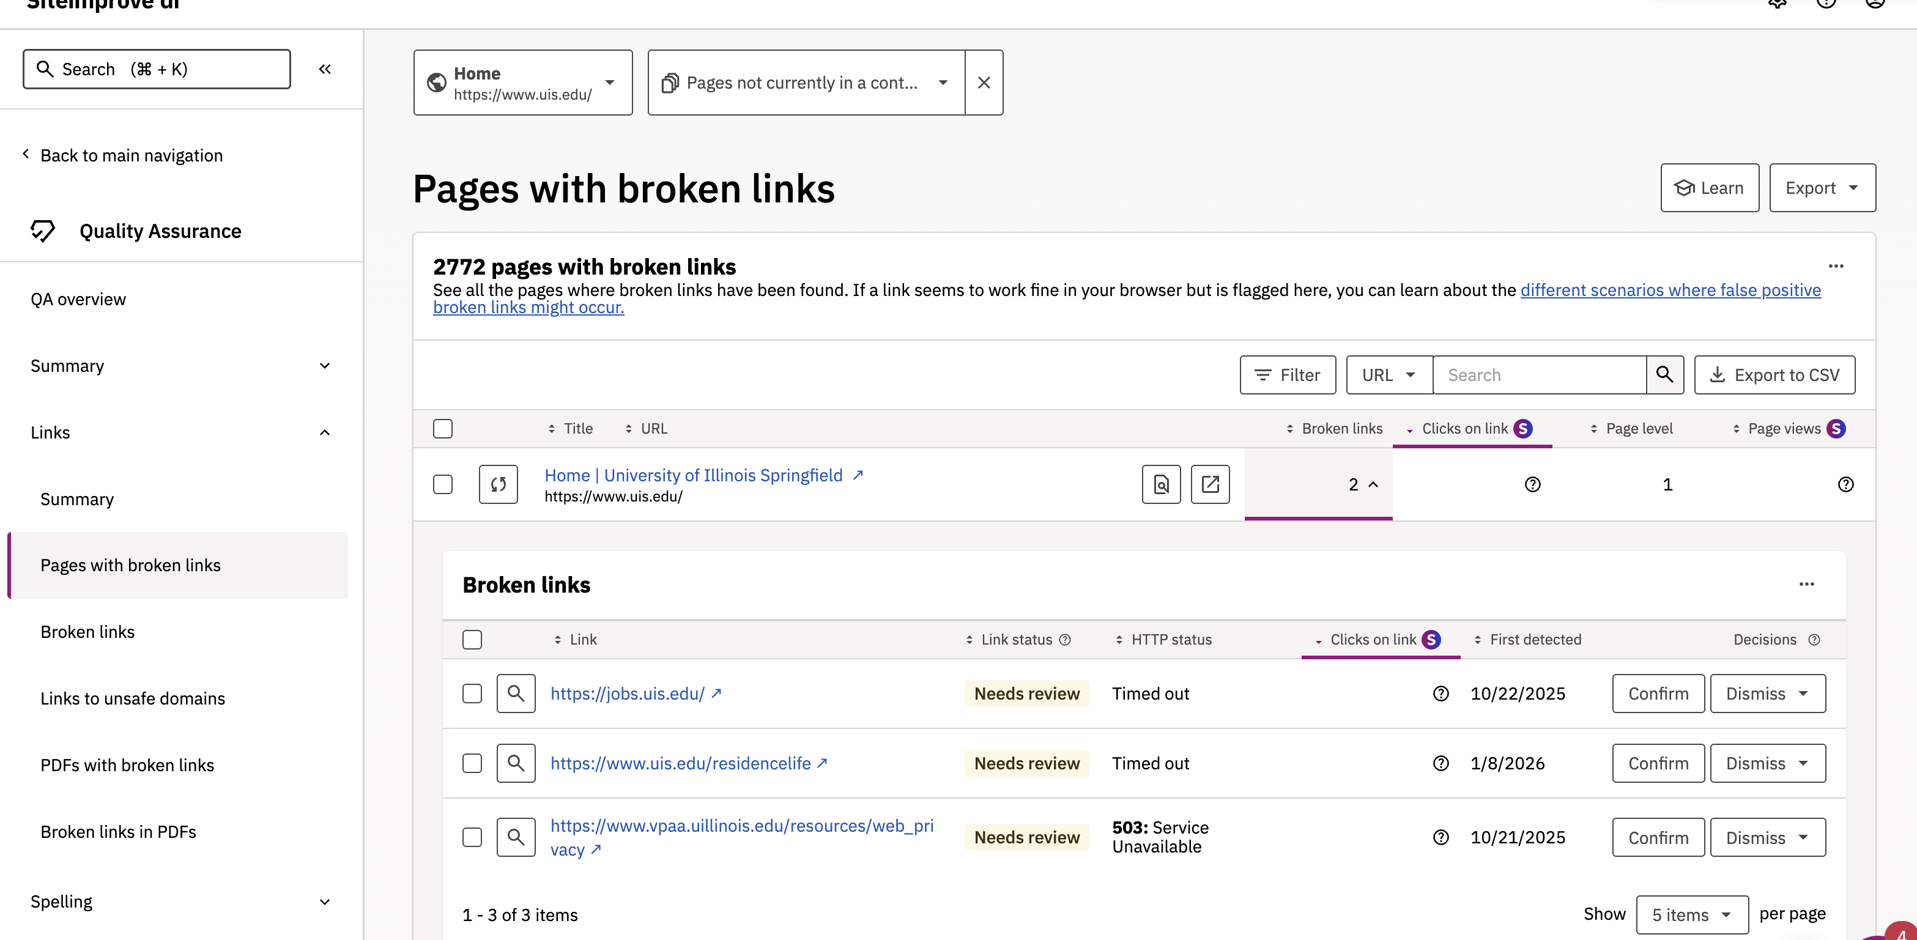Viewport: 1917px width, 940px height.
Task: Click the Filter button
Action: click(1288, 375)
